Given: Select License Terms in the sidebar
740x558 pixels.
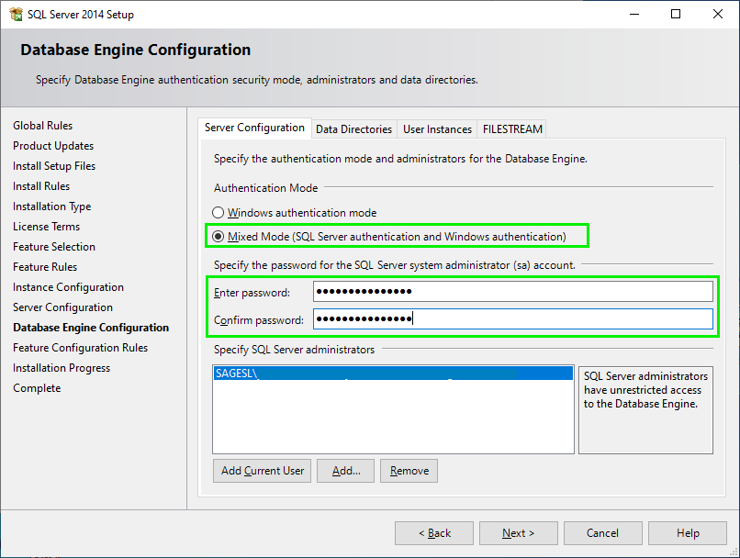Looking at the screenshot, I should pyautogui.click(x=46, y=226).
